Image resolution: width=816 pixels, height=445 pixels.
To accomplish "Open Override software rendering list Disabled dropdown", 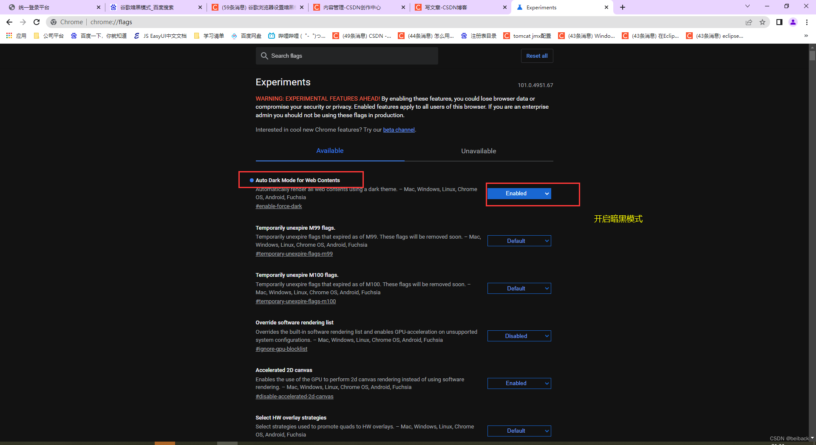I will pyautogui.click(x=519, y=336).
